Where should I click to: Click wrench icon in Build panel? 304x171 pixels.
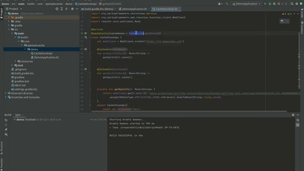click(x=6, y=130)
